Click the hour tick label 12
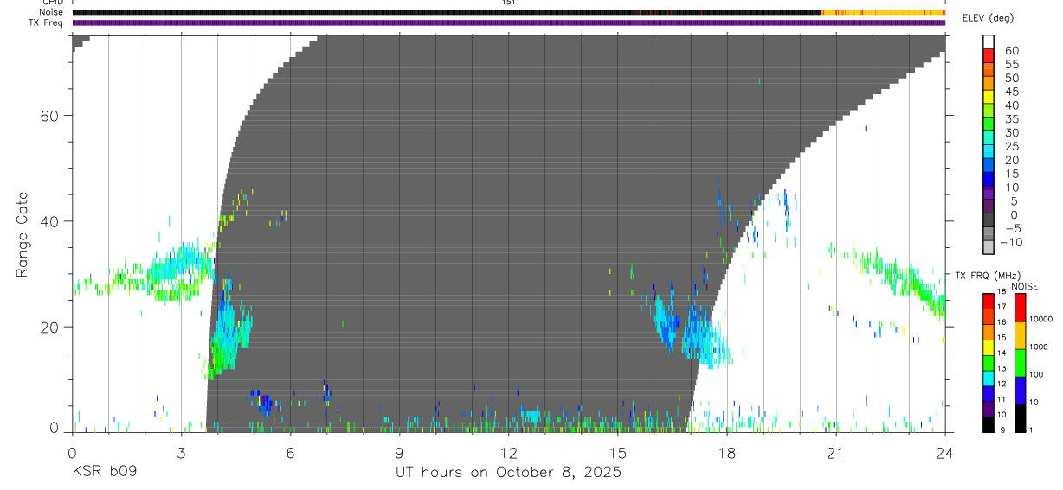1063x490 pixels. tap(508, 452)
